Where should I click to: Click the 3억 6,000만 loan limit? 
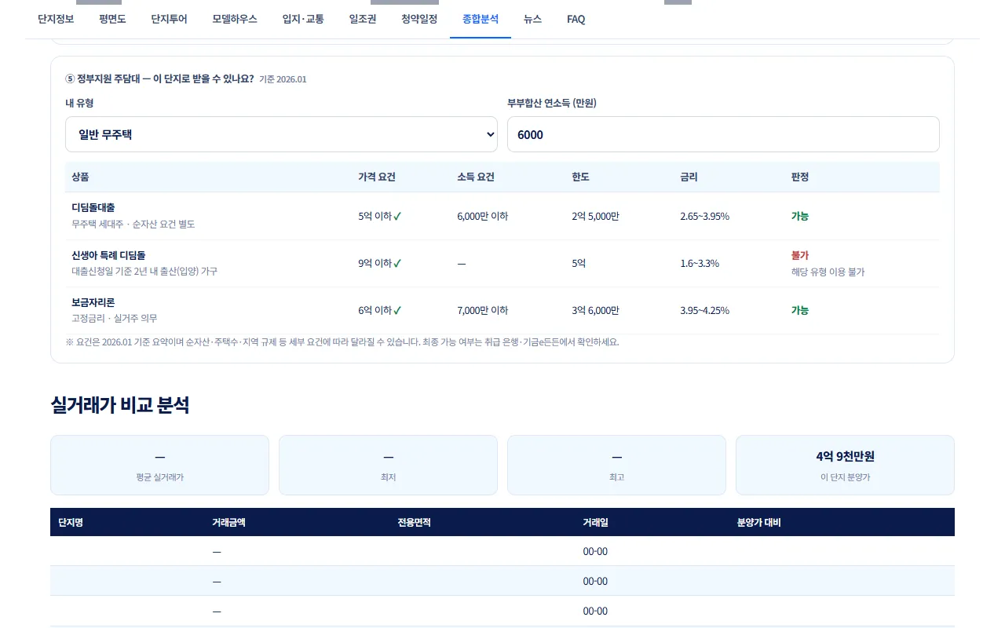595,310
